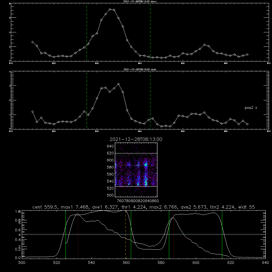Select the second red dotted line in bottom plot
This screenshot has height=272, width=272.
pyautogui.click(x=173, y=234)
